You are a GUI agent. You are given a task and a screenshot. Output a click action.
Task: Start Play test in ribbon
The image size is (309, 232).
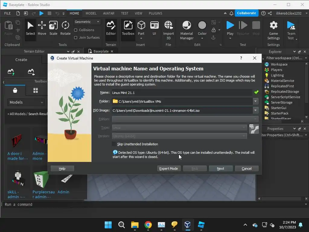(230, 25)
